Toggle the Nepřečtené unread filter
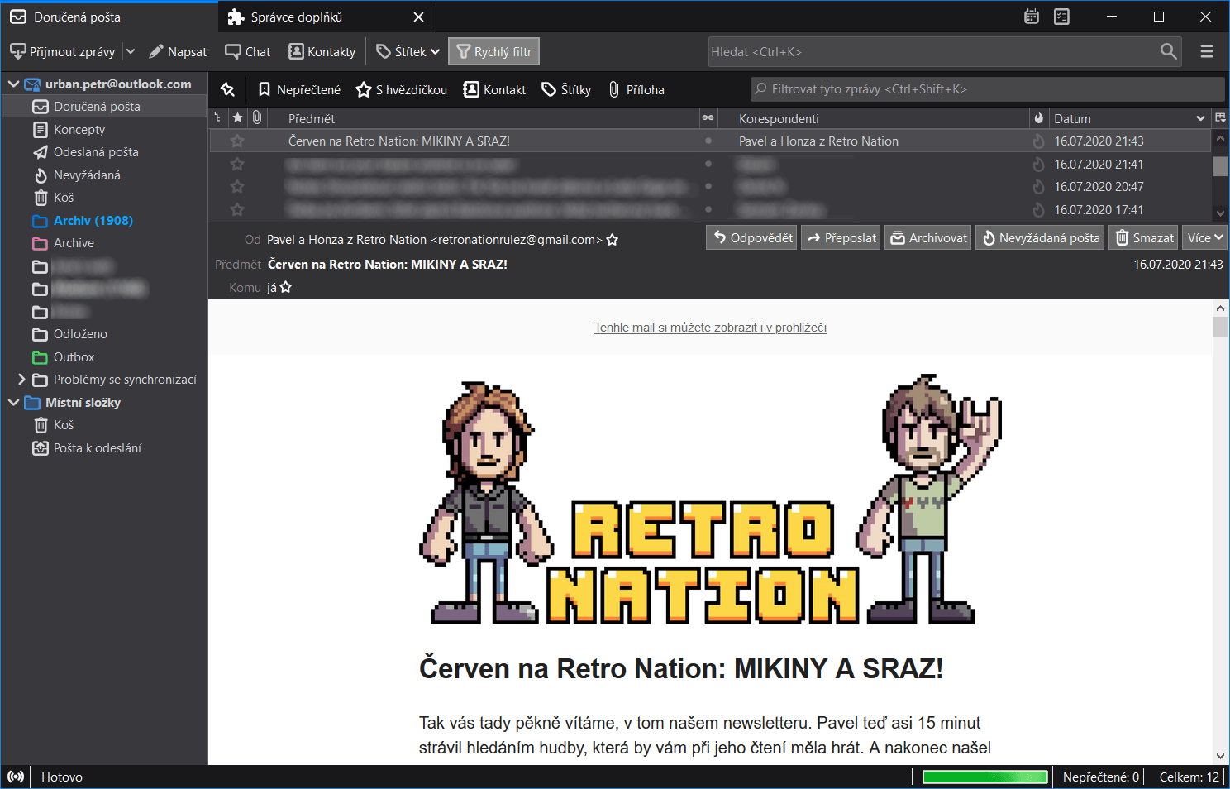 coord(299,89)
